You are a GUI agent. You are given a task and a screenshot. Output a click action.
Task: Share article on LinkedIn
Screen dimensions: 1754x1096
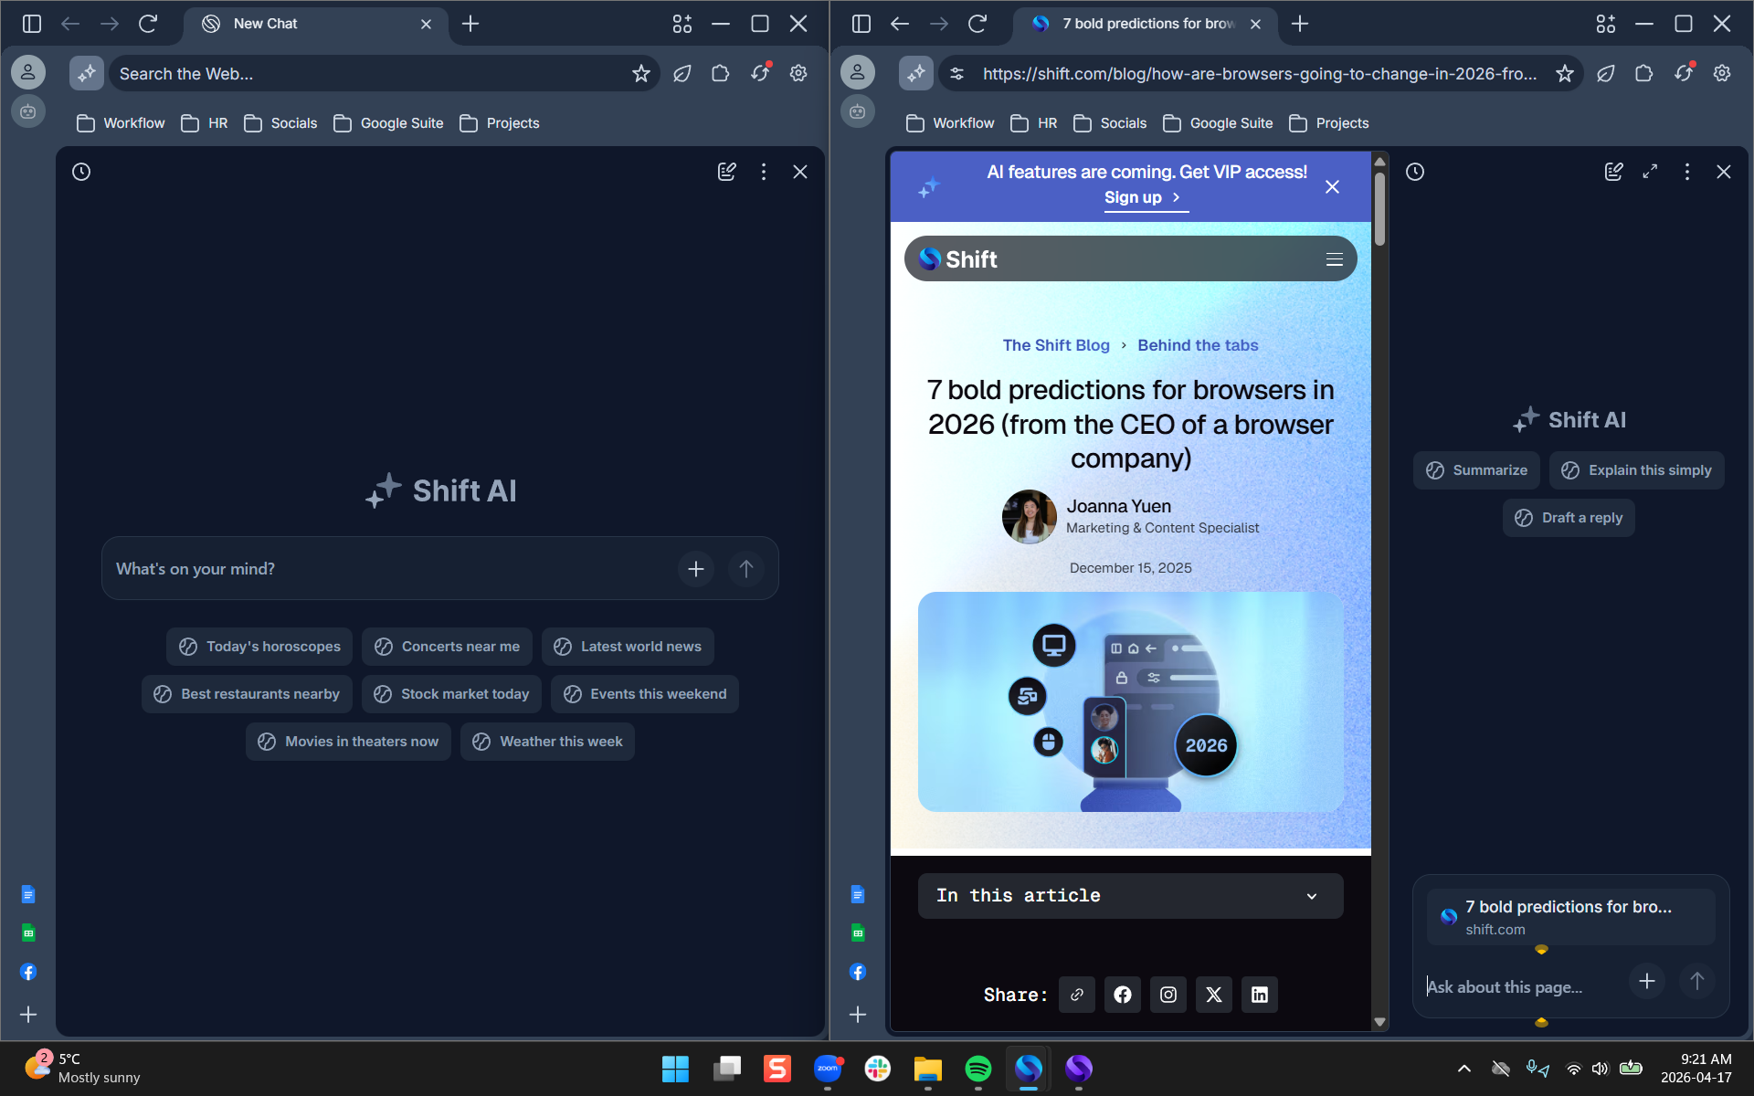coord(1260,995)
